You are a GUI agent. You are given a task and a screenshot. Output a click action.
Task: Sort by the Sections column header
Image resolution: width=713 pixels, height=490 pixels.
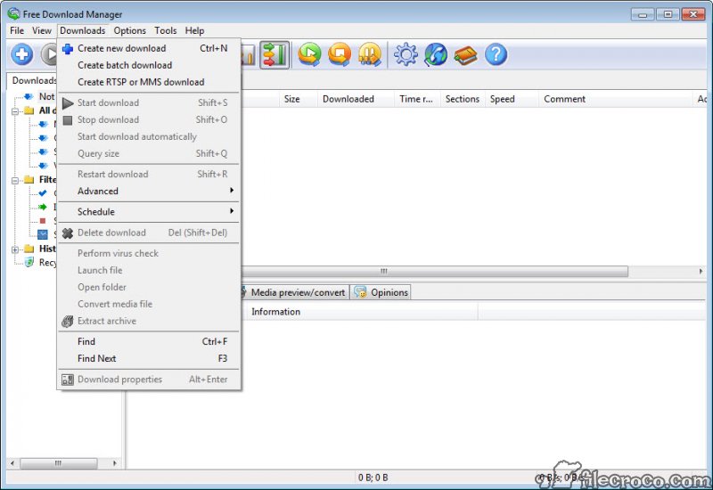point(463,99)
